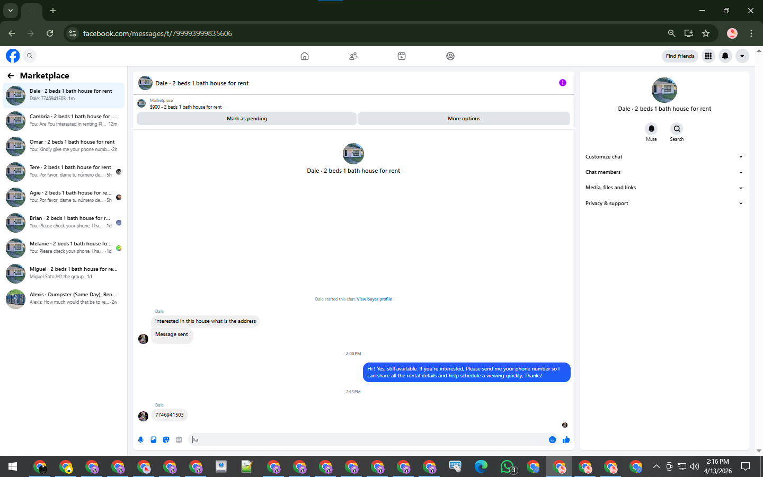Open Facebook home logo
The width and height of the screenshot is (763, 477).
coord(13,56)
